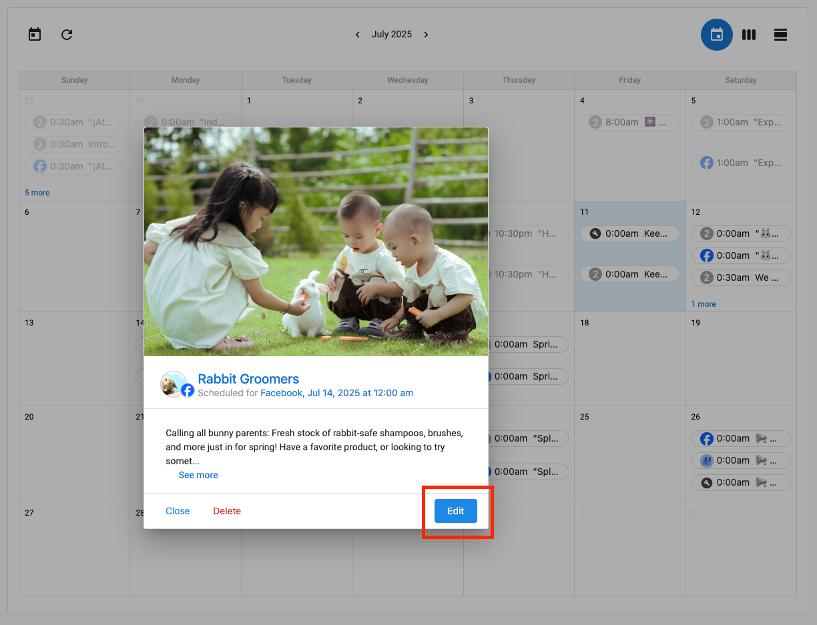This screenshot has width=817, height=625.
Task: Open the date picker icon top left
Action: pyautogui.click(x=34, y=34)
